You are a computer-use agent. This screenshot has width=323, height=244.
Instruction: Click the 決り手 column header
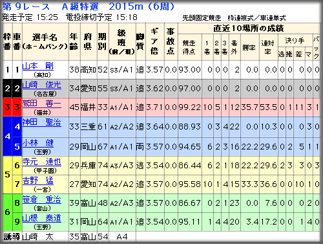click(295, 40)
